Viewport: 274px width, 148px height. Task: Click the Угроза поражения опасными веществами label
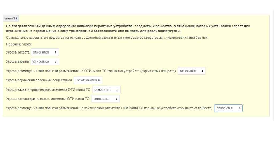point(39,80)
